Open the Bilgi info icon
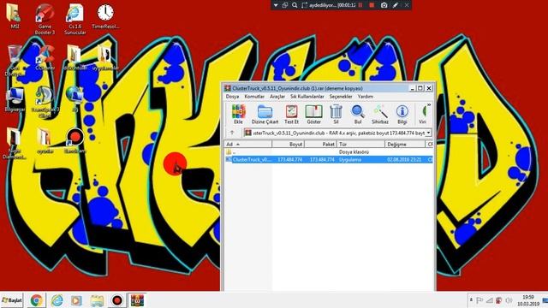 point(402,114)
